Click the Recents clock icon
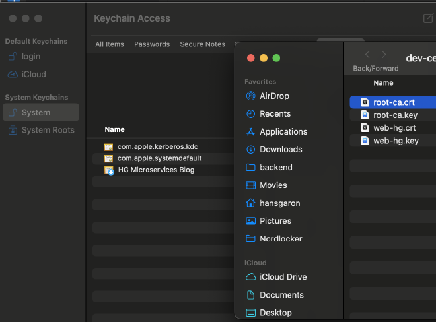Screen dimensions: 436x322 (x=250, y=114)
